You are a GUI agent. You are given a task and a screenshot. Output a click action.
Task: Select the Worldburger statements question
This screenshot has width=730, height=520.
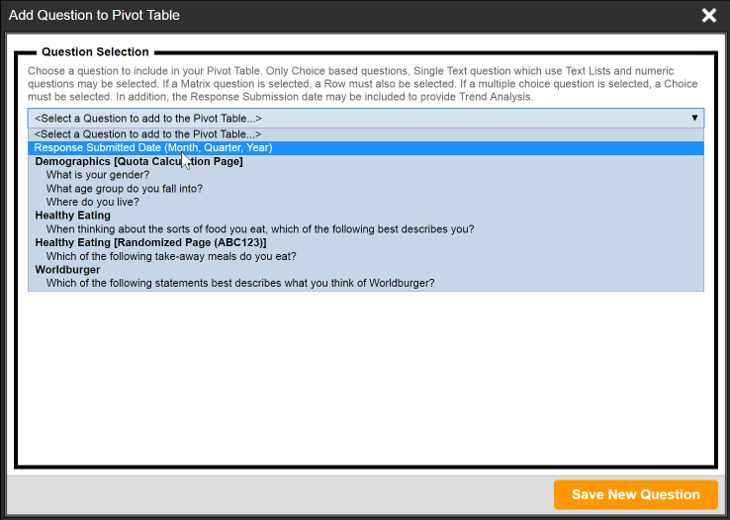tap(240, 283)
